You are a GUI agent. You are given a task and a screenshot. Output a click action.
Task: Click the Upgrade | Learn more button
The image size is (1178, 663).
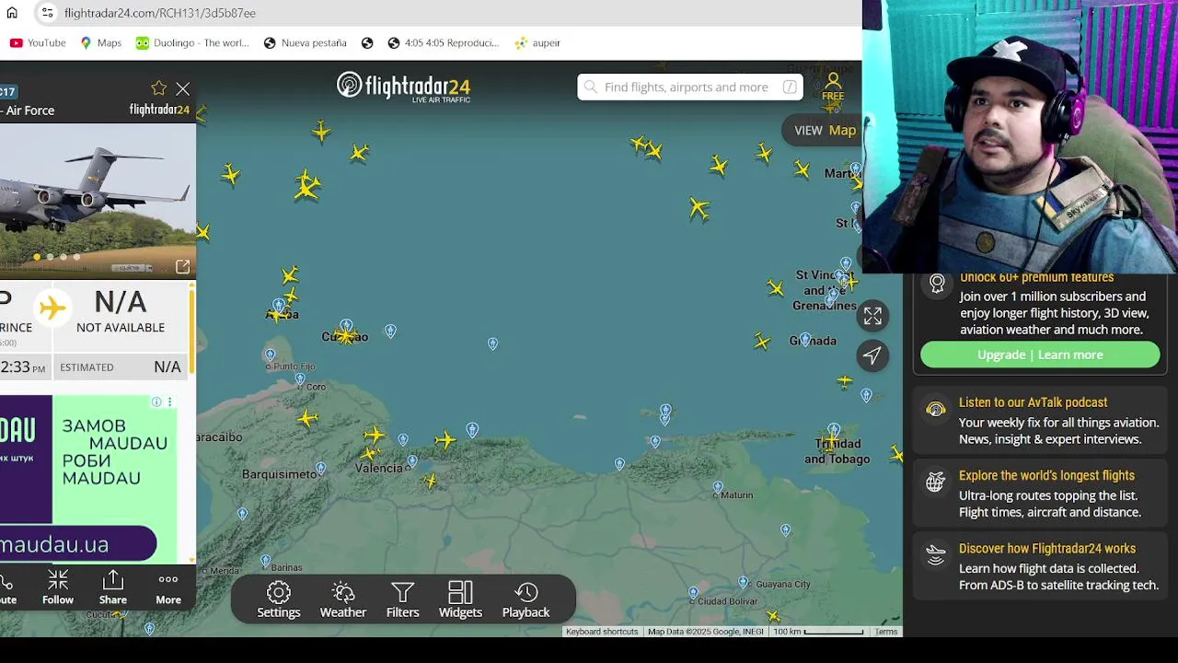(x=1040, y=355)
